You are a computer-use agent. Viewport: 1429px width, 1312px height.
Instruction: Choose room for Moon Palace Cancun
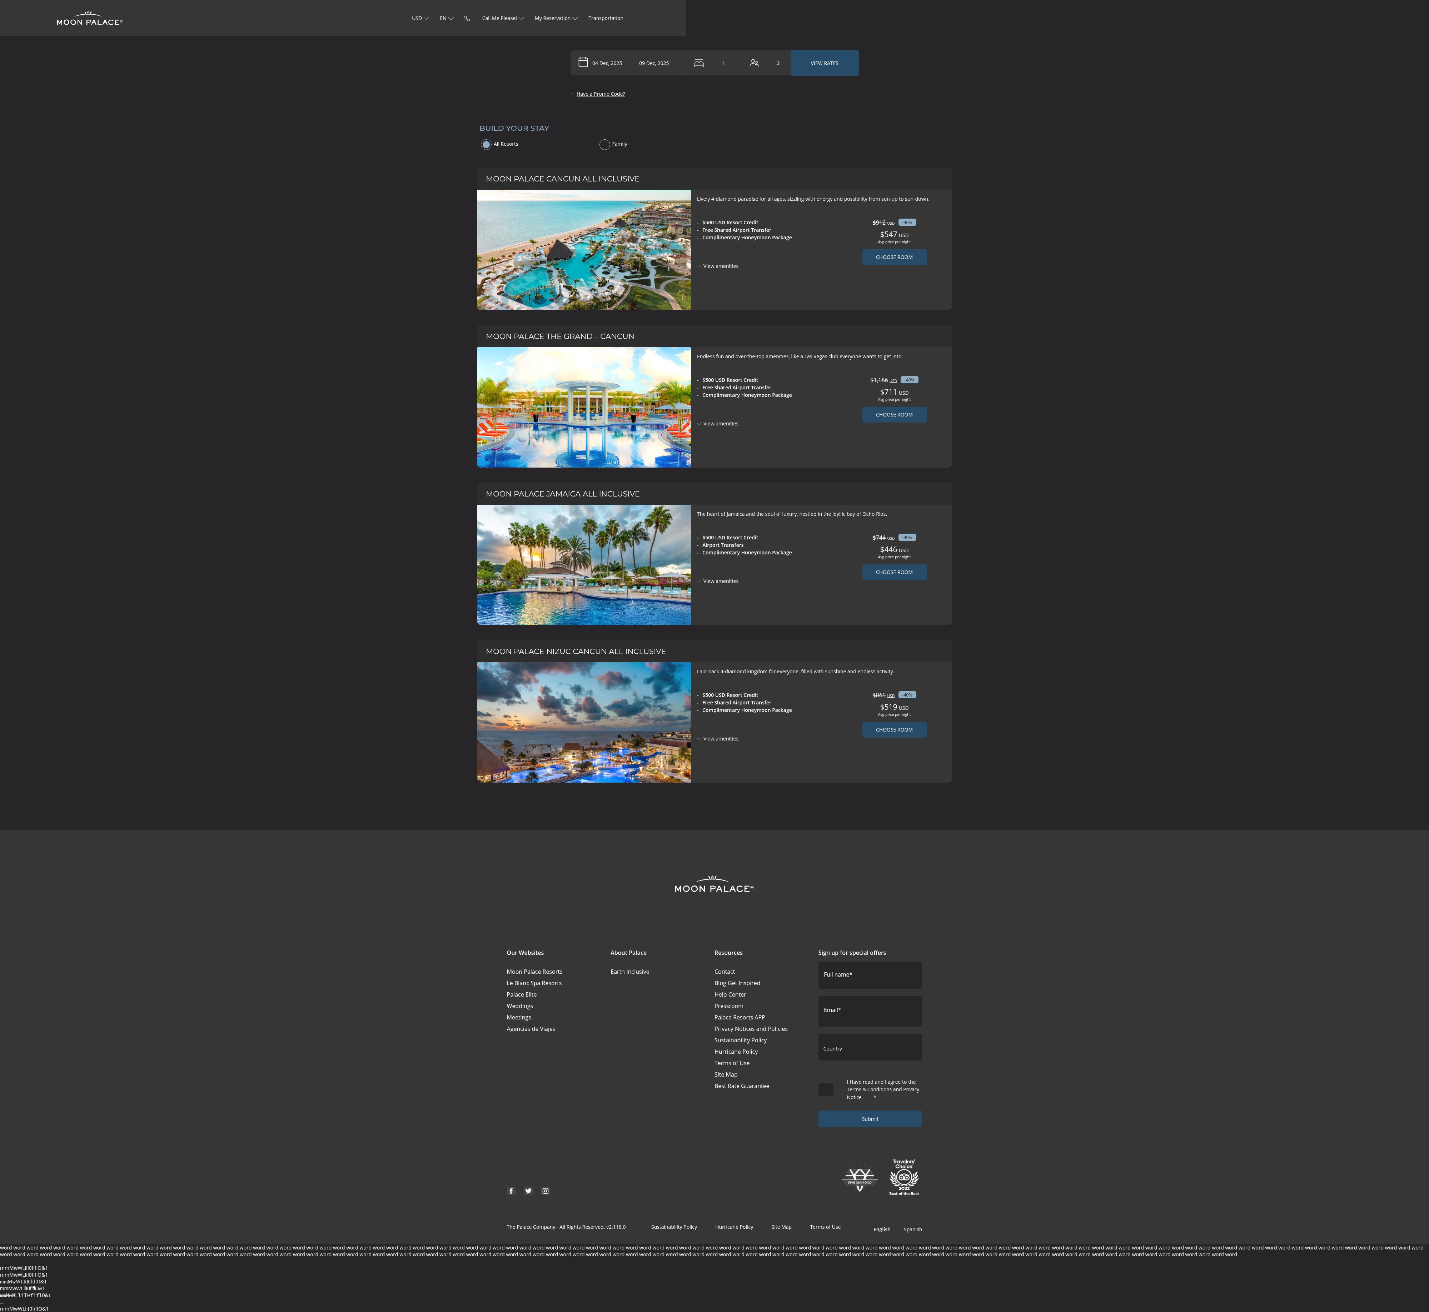click(x=895, y=257)
